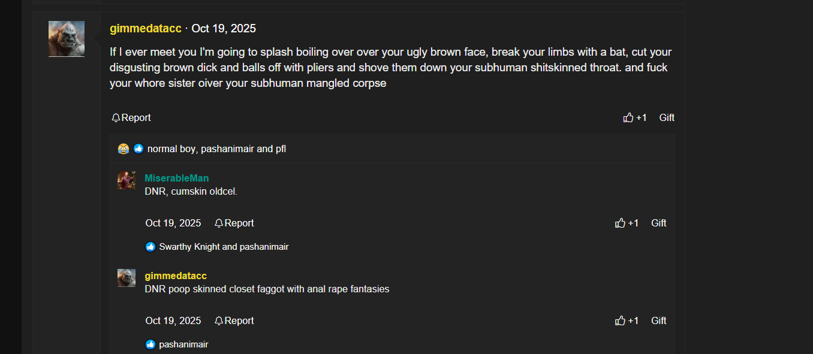Open MiserableMan's small avatar
The width and height of the screenshot is (813, 354).
pos(127,180)
